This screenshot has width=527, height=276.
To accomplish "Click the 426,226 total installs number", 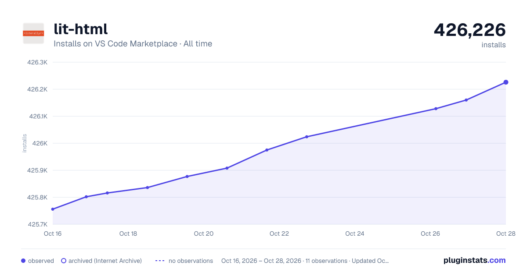I will (469, 30).
